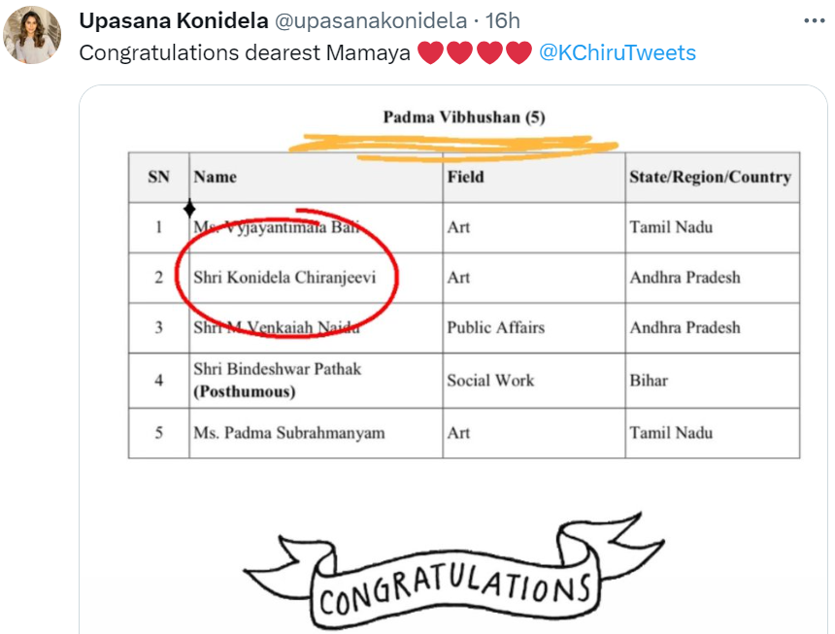Screen dimensions: 835x634
Task: Click the circled 'Shri Konidela Chiranjeevi' name
Action: pyautogui.click(x=284, y=278)
